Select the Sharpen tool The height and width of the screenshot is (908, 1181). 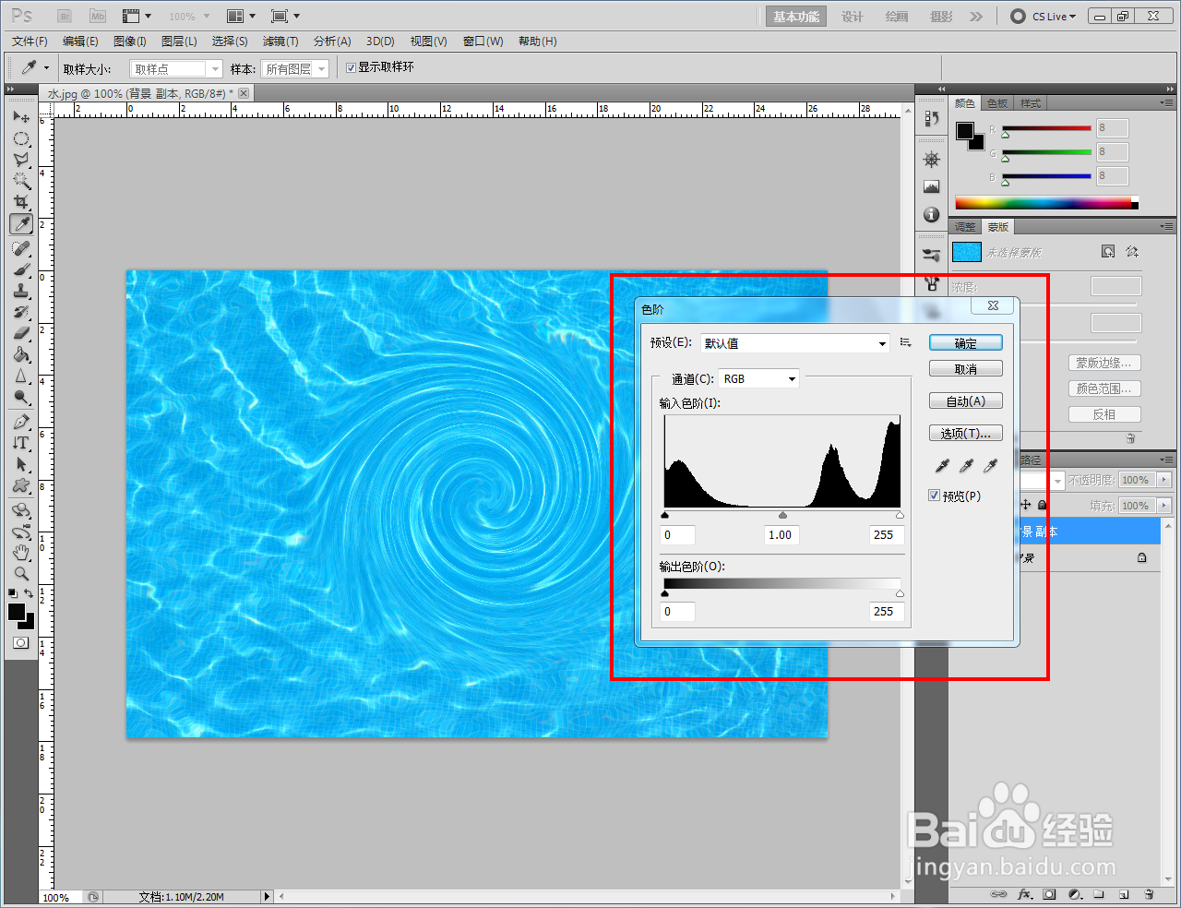[21, 376]
